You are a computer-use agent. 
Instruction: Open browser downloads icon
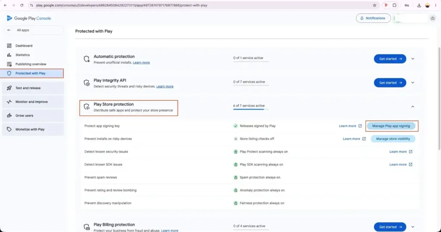tap(419, 5)
